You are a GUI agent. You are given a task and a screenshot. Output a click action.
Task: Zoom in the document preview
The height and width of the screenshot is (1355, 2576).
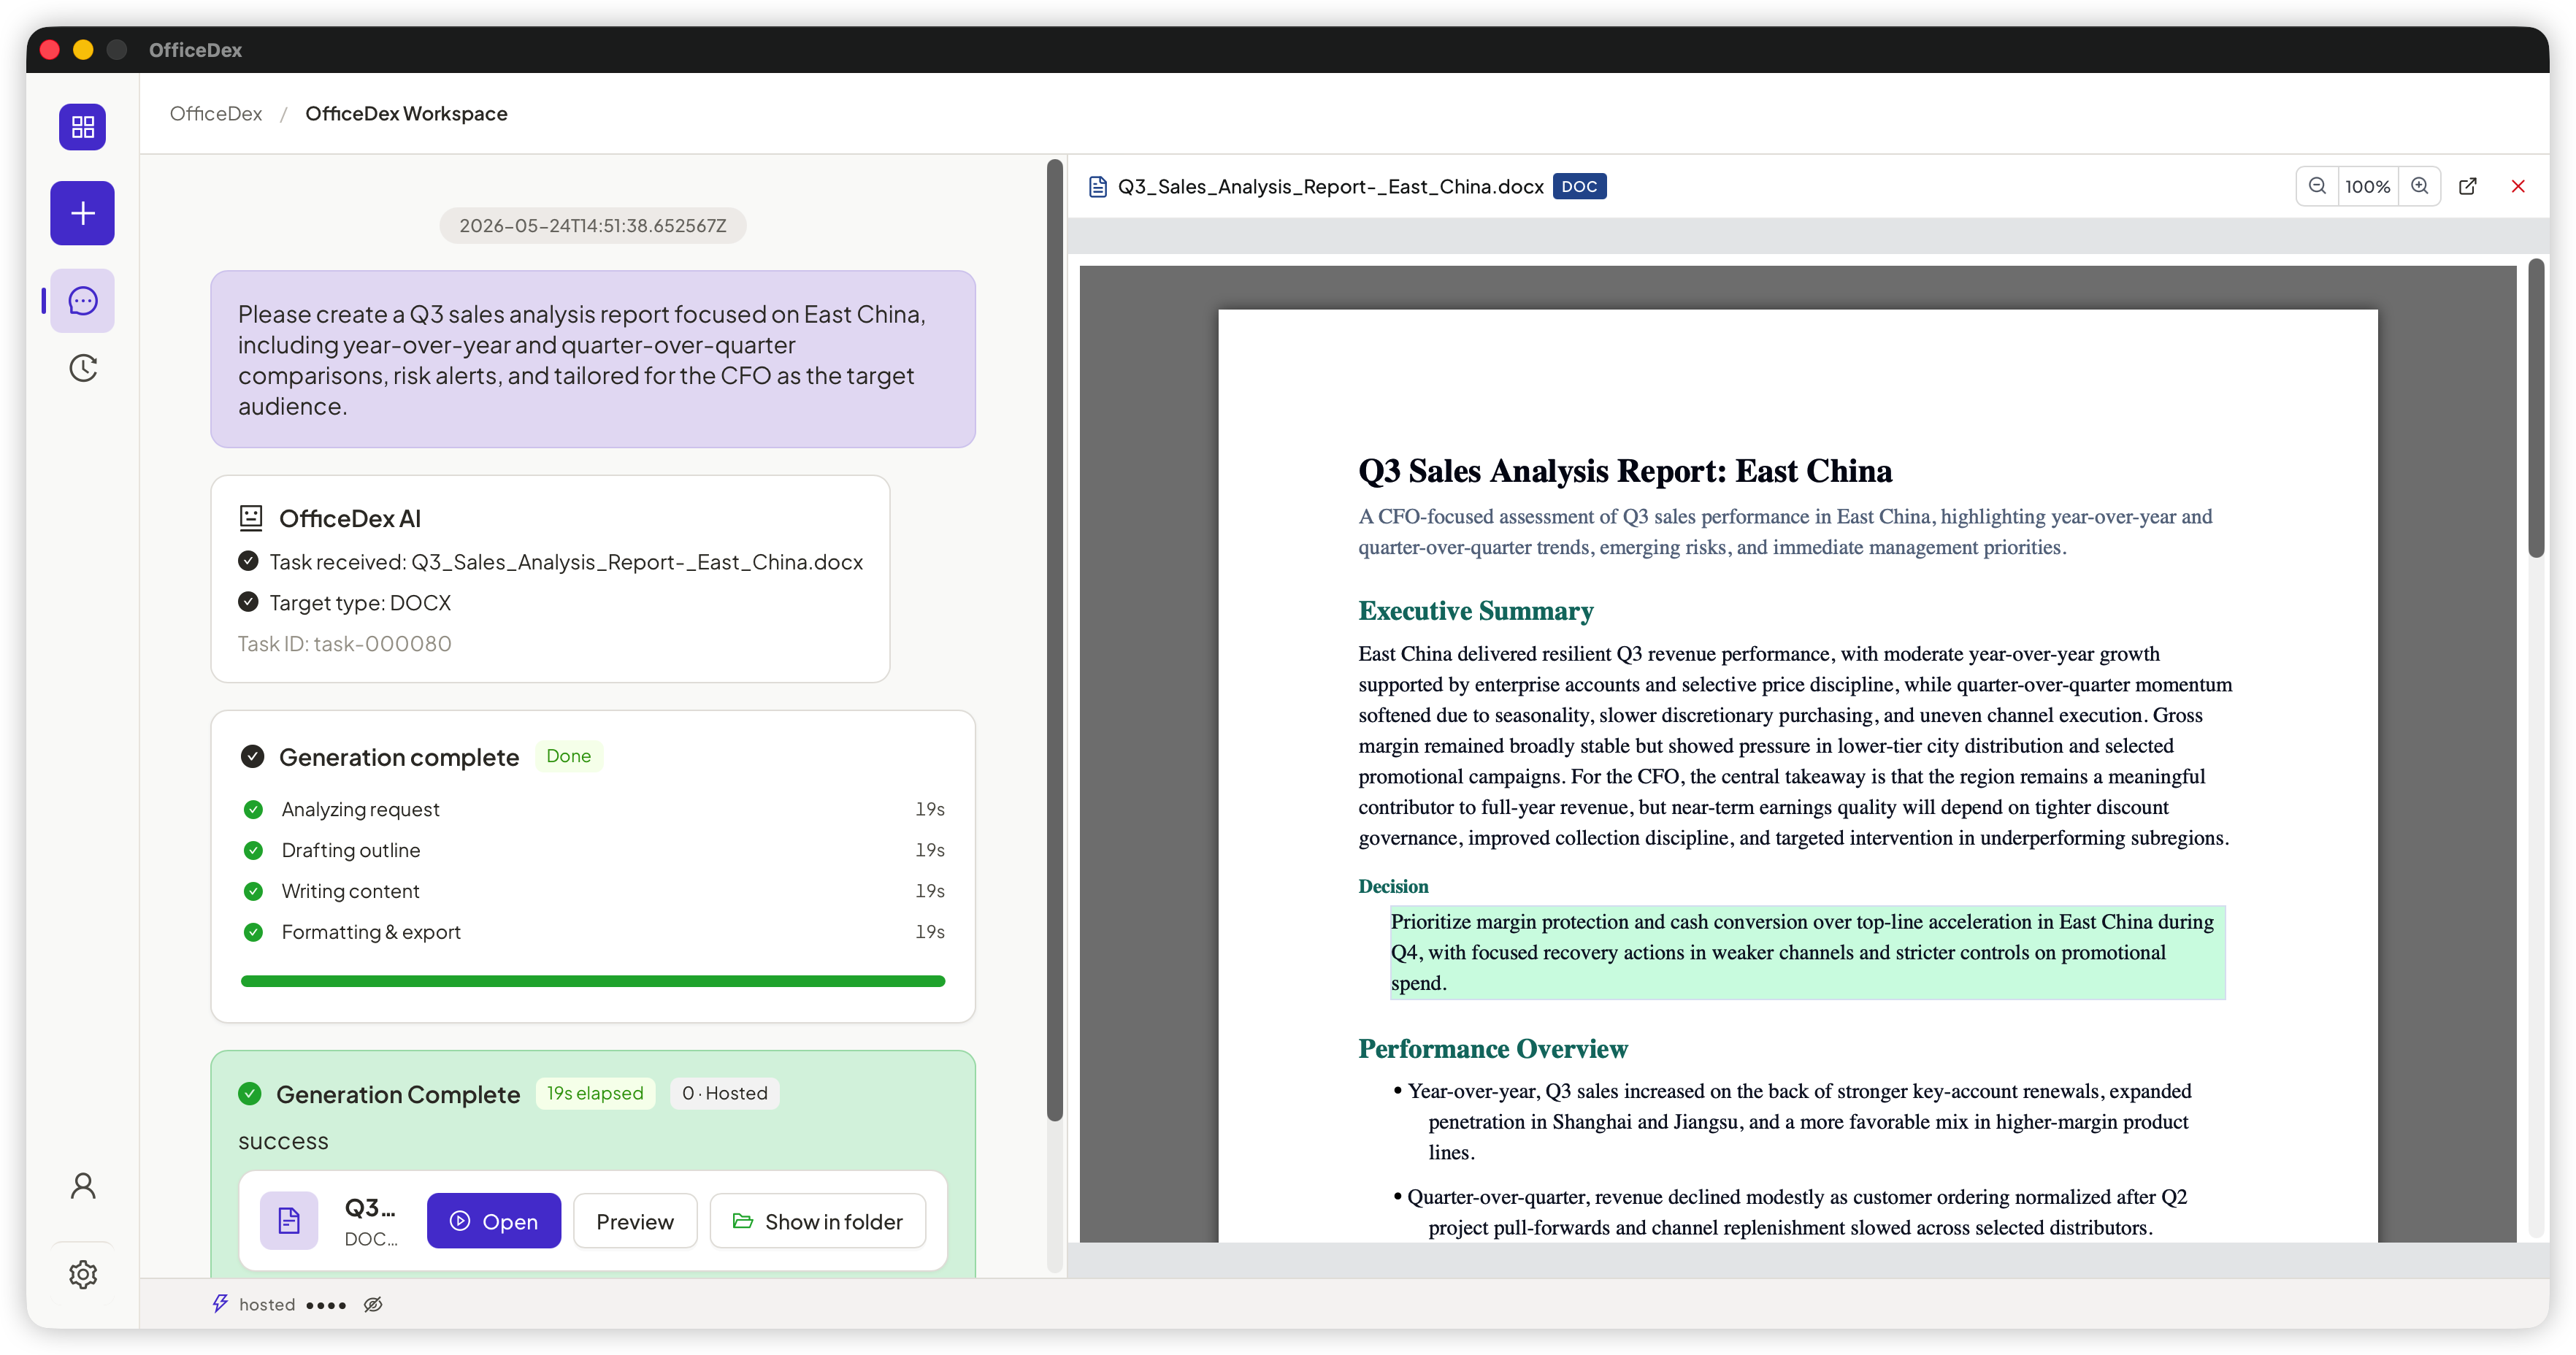pyautogui.click(x=2419, y=186)
